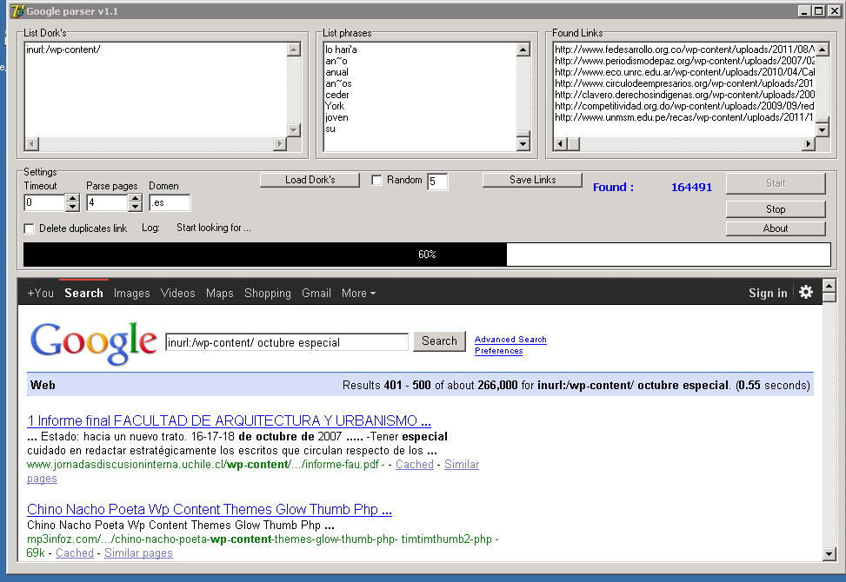This screenshot has width=846, height=582.
Task: Open Maps in Google bar
Action: tap(220, 293)
